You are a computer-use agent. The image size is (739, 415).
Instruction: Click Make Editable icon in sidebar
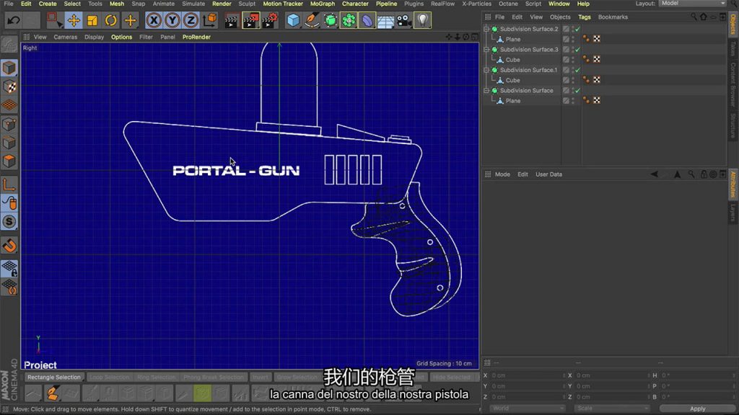(x=9, y=44)
